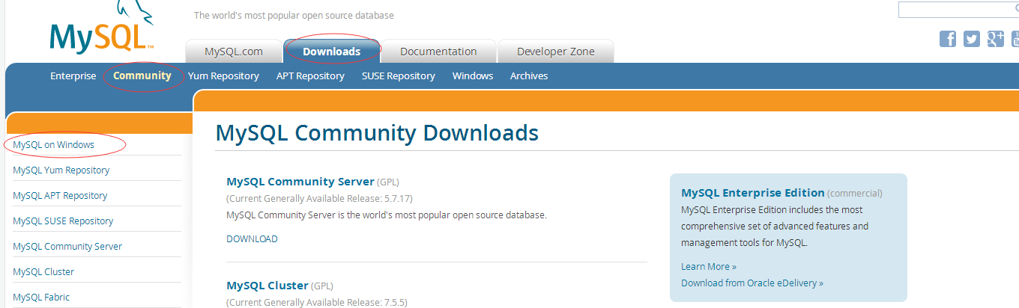Open Yum Repository in the nav bar
Screen dimensions: 1019x308
click(x=223, y=76)
